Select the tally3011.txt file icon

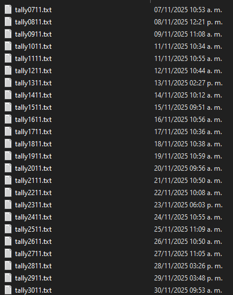coord(8,290)
